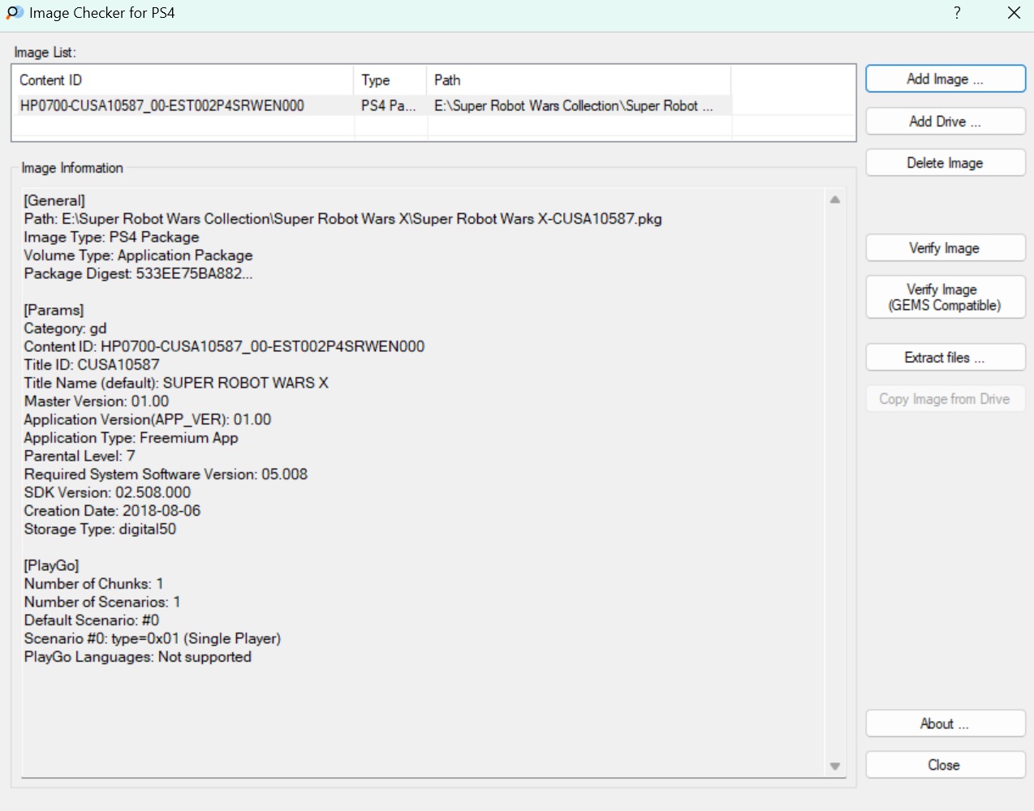This screenshot has height=811, width=1034.
Task: Click the Type column header
Action: 390,80
